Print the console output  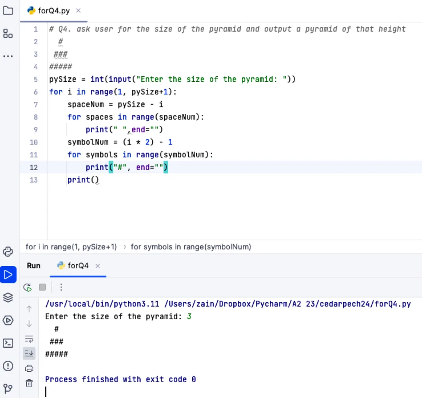(x=29, y=368)
